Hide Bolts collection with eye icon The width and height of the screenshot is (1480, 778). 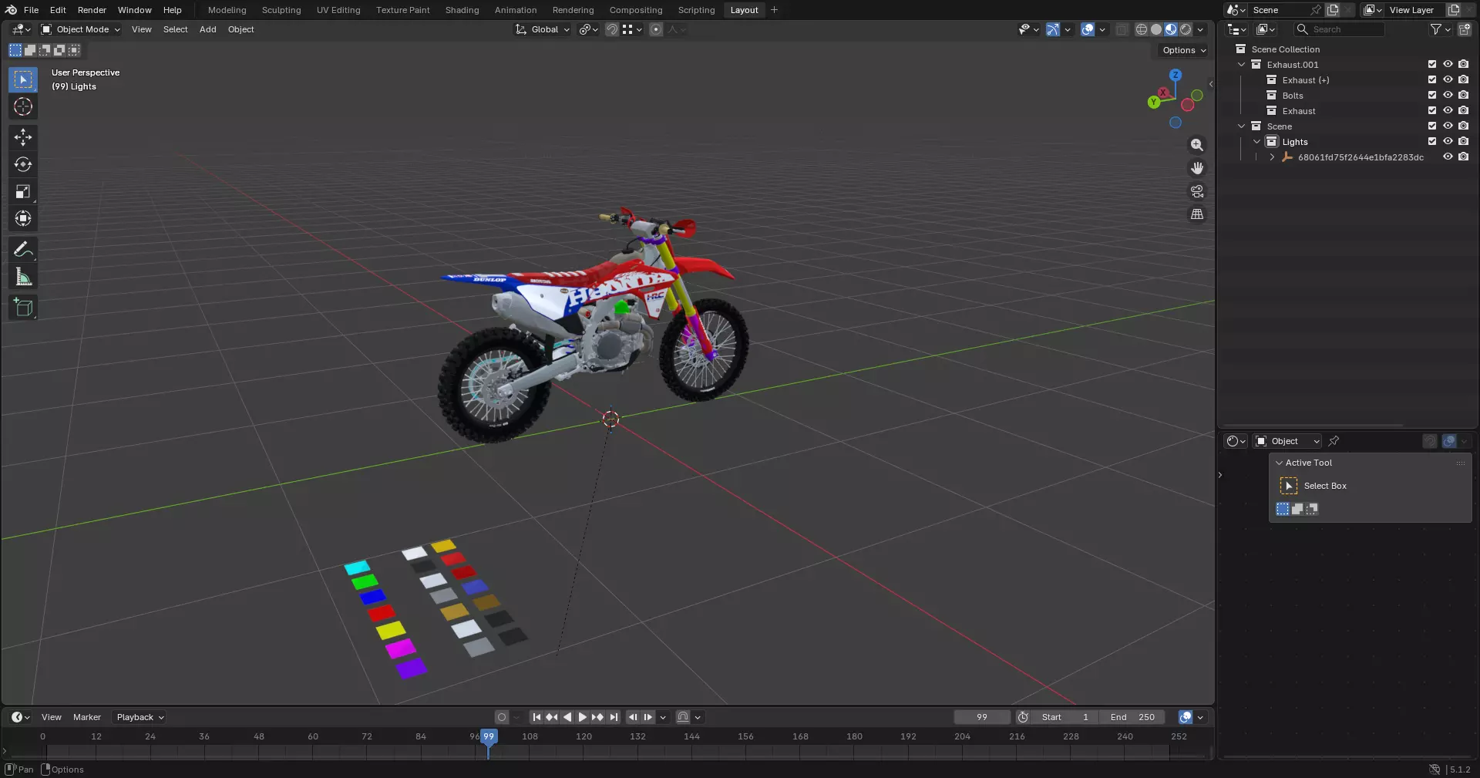tap(1448, 96)
